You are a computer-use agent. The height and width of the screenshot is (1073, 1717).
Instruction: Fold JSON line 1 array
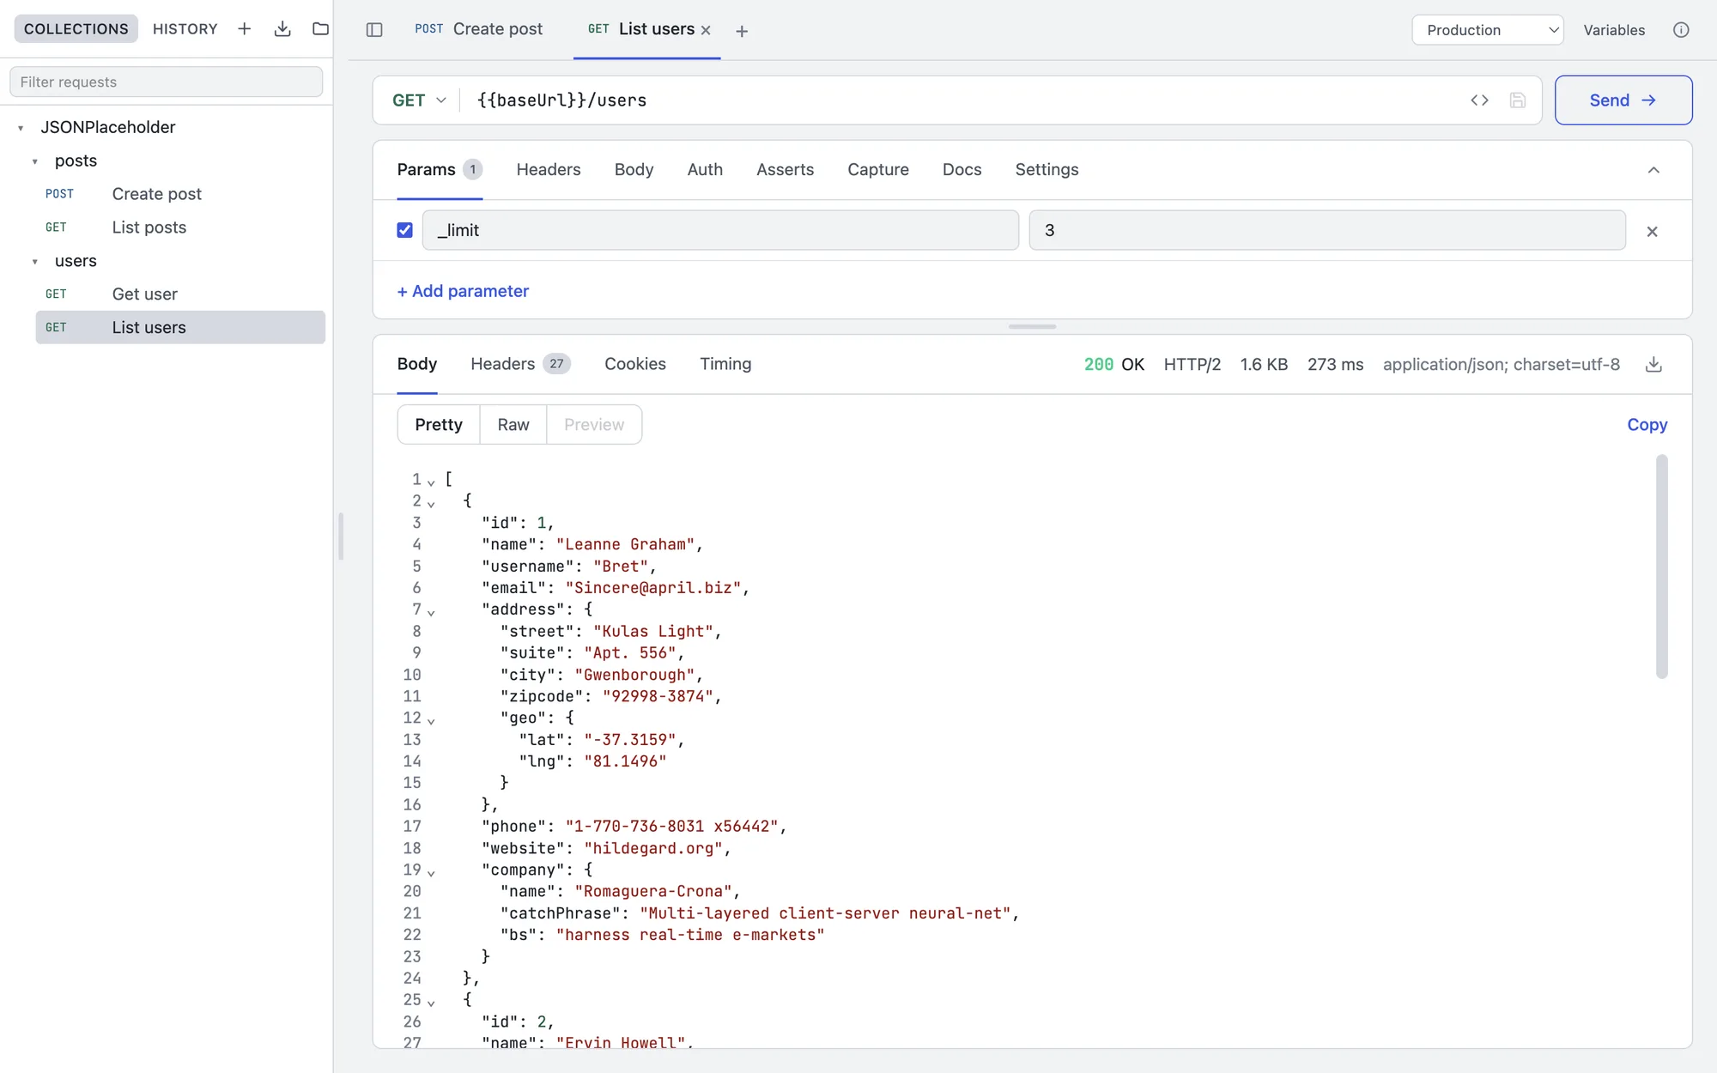(431, 482)
